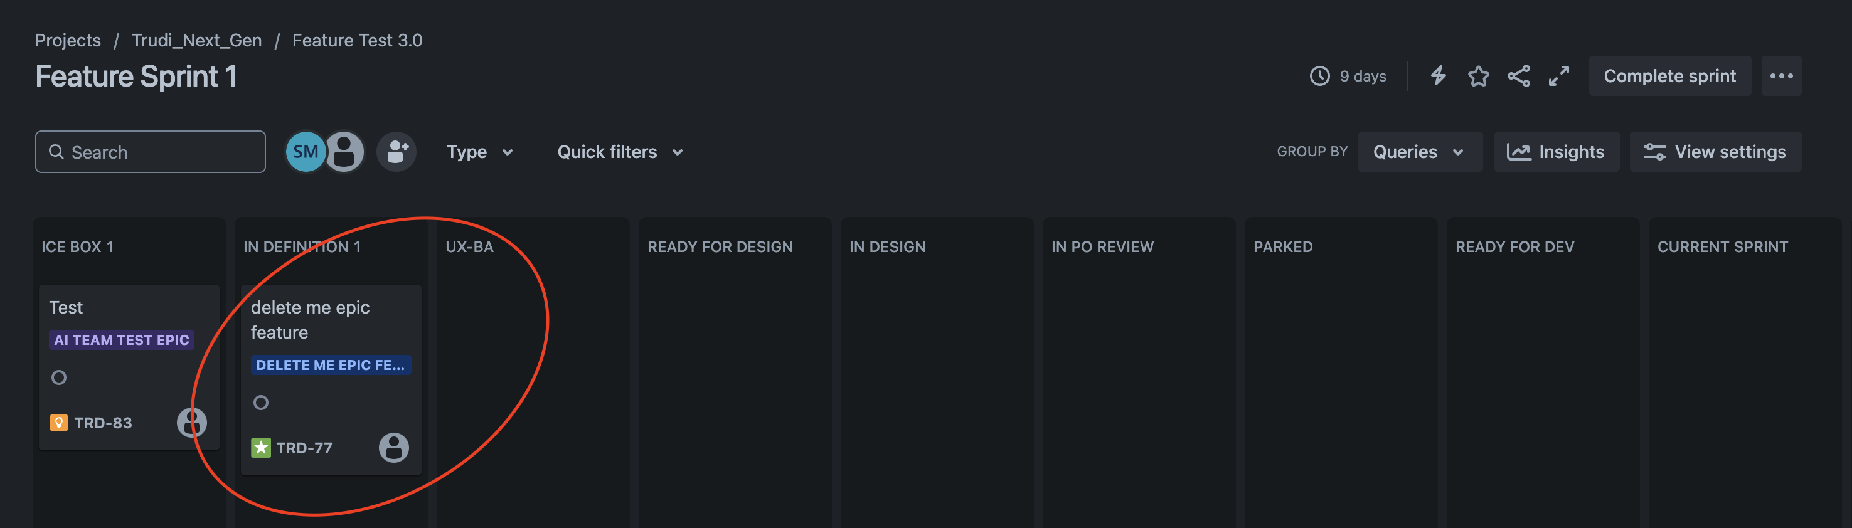Screen dimensions: 1852x528
Task: Open issue key TRD-77
Action: (x=304, y=448)
